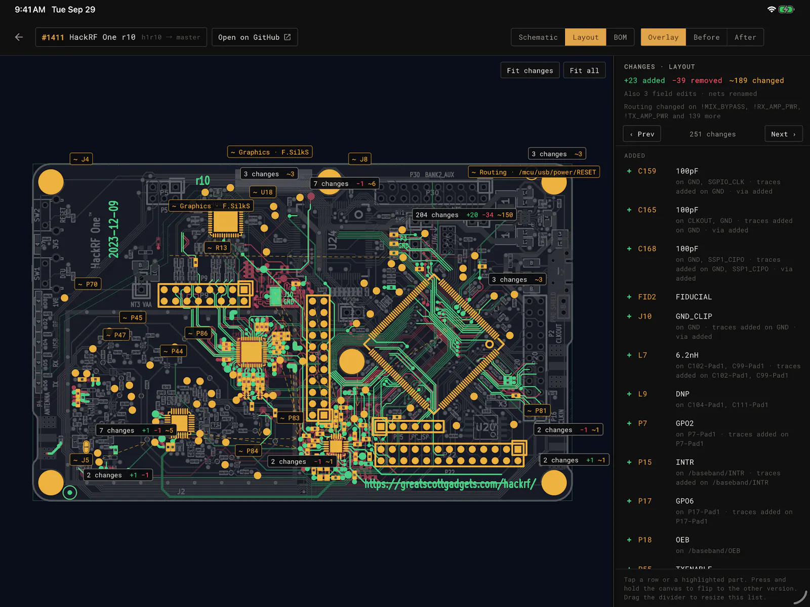The width and height of the screenshot is (810, 607).
Task: Select the added C159 100pF row
Action: [712, 181]
